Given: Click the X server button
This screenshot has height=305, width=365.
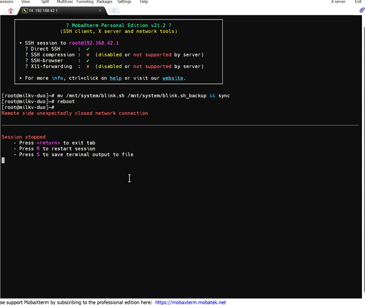Looking at the screenshot, I should [338, 2].
